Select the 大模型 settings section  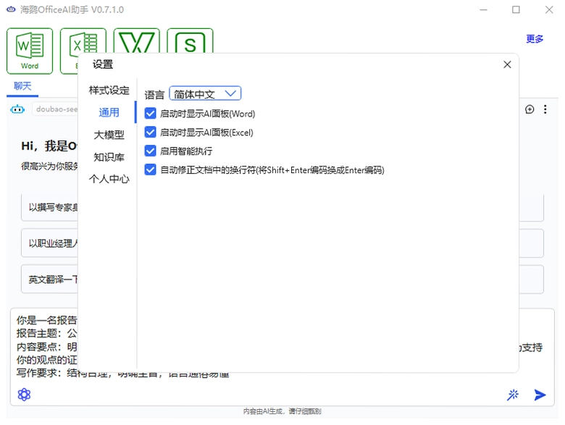pos(109,135)
